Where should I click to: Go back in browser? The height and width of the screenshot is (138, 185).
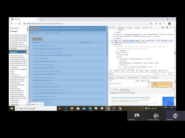[x=12, y=24]
